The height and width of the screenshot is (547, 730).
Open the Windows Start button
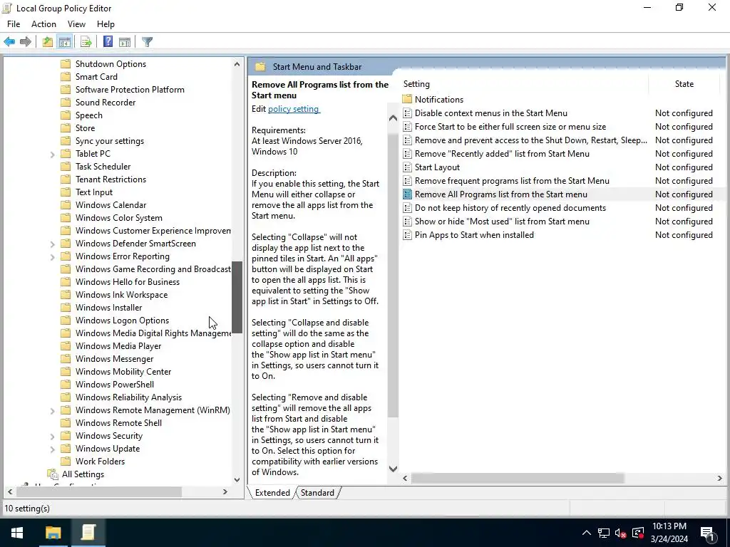coord(17,533)
